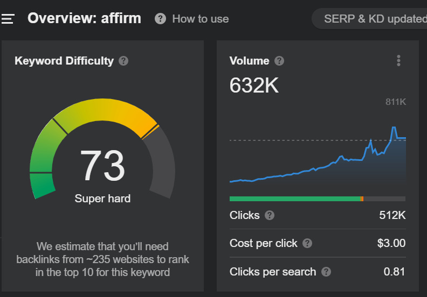
Task: Click the How to use help icon
Action: [x=161, y=19]
